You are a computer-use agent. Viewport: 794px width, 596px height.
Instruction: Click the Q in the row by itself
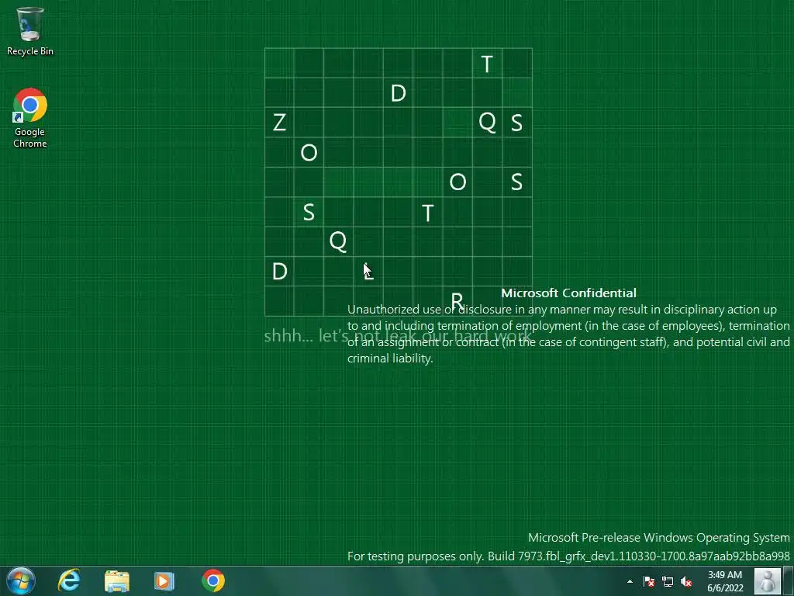coord(338,241)
